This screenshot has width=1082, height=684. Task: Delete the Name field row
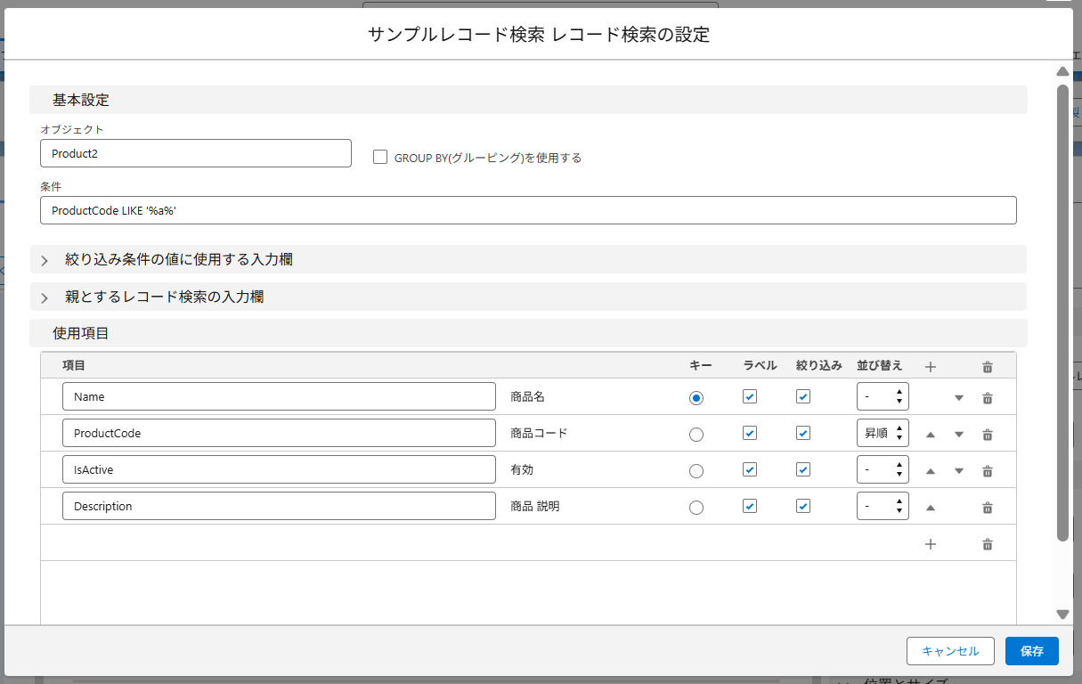987,398
